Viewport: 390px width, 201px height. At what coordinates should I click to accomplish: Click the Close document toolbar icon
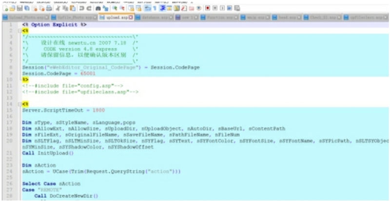[35, 8]
